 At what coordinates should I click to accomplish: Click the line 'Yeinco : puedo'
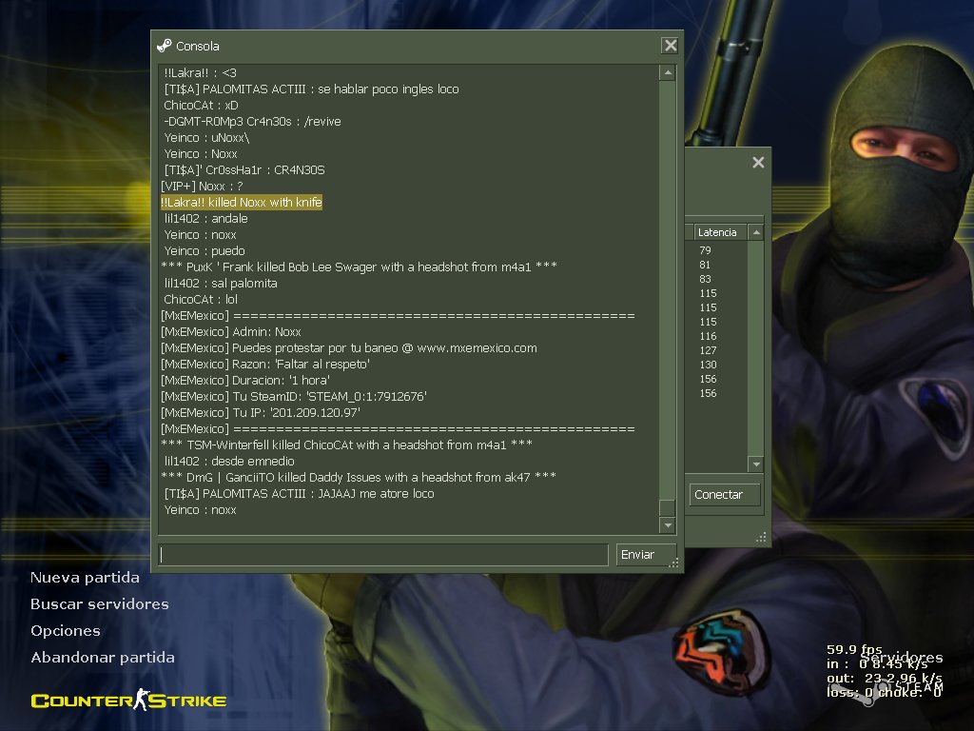coord(205,250)
